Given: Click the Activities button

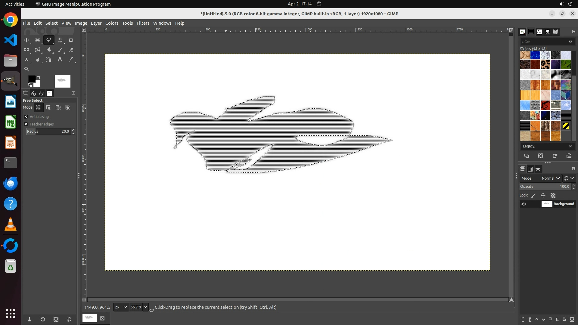Looking at the screenshot, I should (15, 4).
